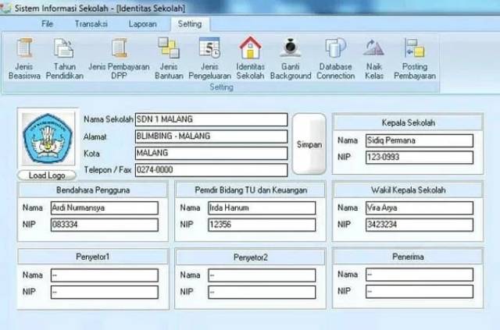Switch to the Transaksi tab
The height and width of the screenshot is (330, 500).
click(91, 23)
